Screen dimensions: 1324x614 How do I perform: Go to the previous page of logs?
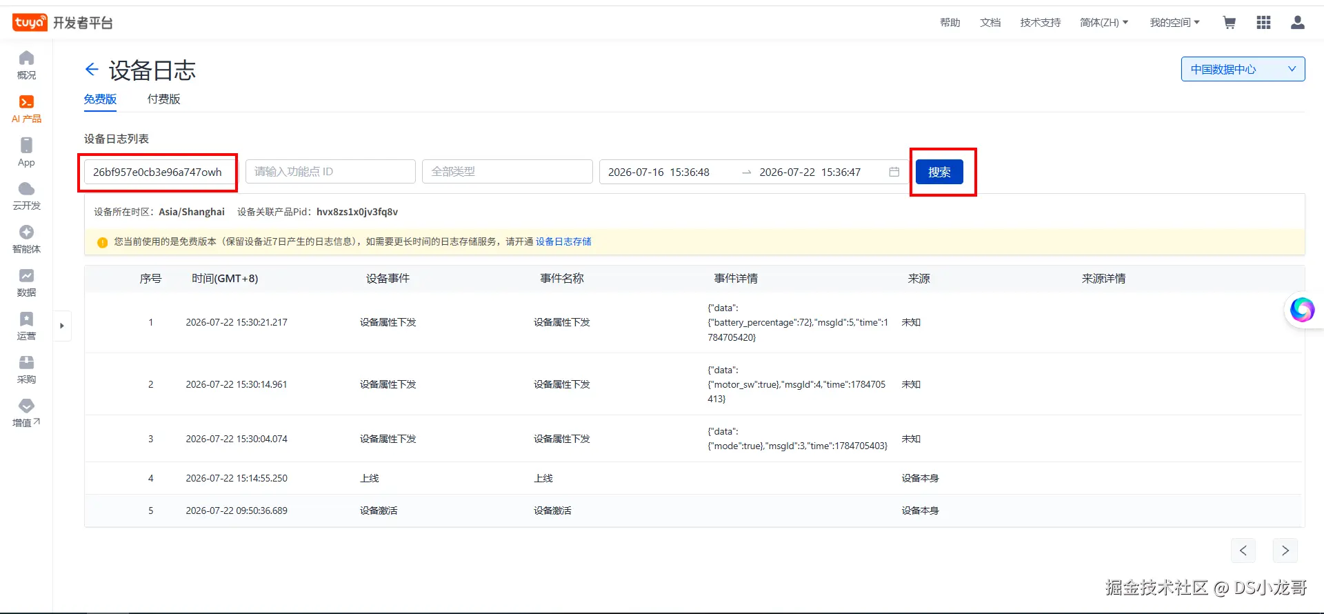[x=1243, y=551]
